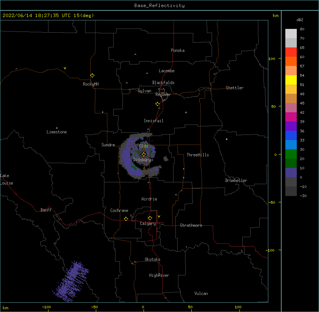The height and width of the screenshot is (312, 319).
Task: Click the white plus marker west of Drumheller region
Action: point(226,139)
